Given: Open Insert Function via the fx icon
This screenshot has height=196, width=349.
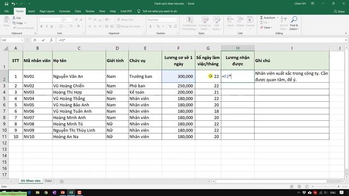Looking at the screenshot, I should [51, 40].
